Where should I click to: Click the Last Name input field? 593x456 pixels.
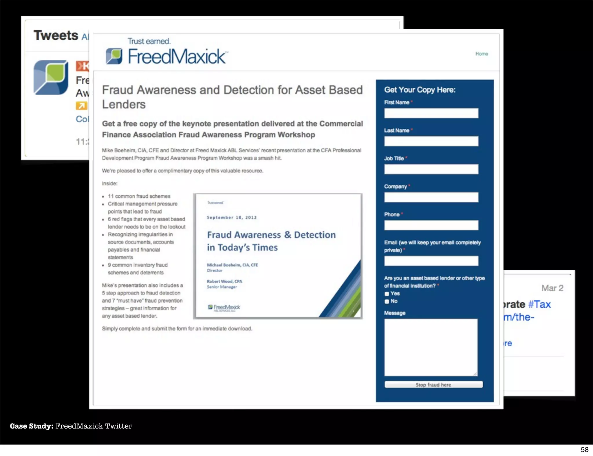pos(431,141)
